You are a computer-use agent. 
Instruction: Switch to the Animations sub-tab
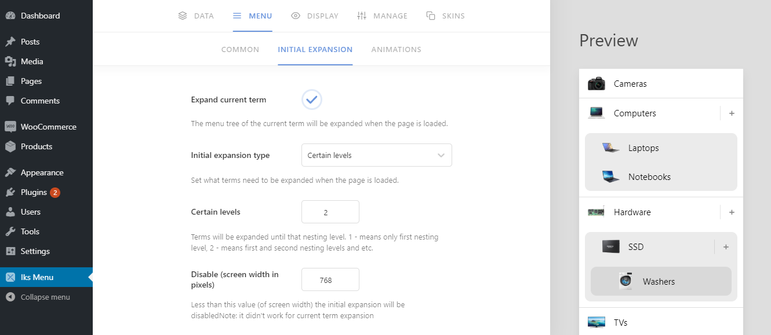pyautogui.click(x=396, y=49)
